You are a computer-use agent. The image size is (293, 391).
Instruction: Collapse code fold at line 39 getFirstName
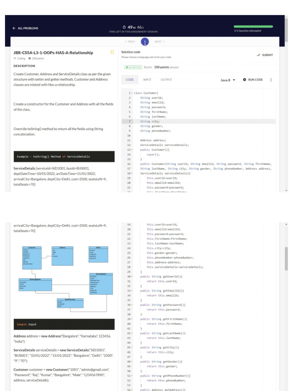[132, 319]
